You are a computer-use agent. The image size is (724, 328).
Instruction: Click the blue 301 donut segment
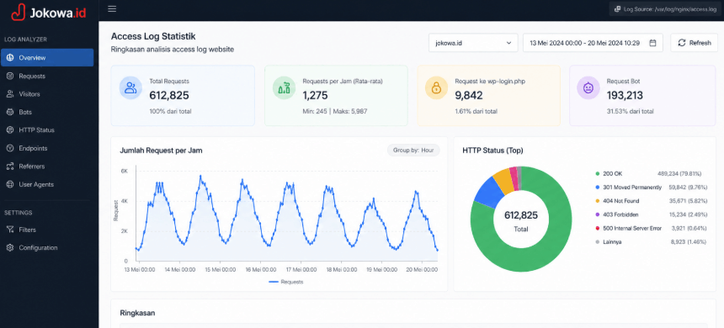click(x=490, y=193)
